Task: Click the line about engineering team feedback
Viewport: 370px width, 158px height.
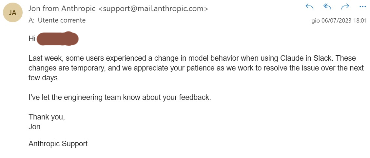Action: (x=120, y=97)
